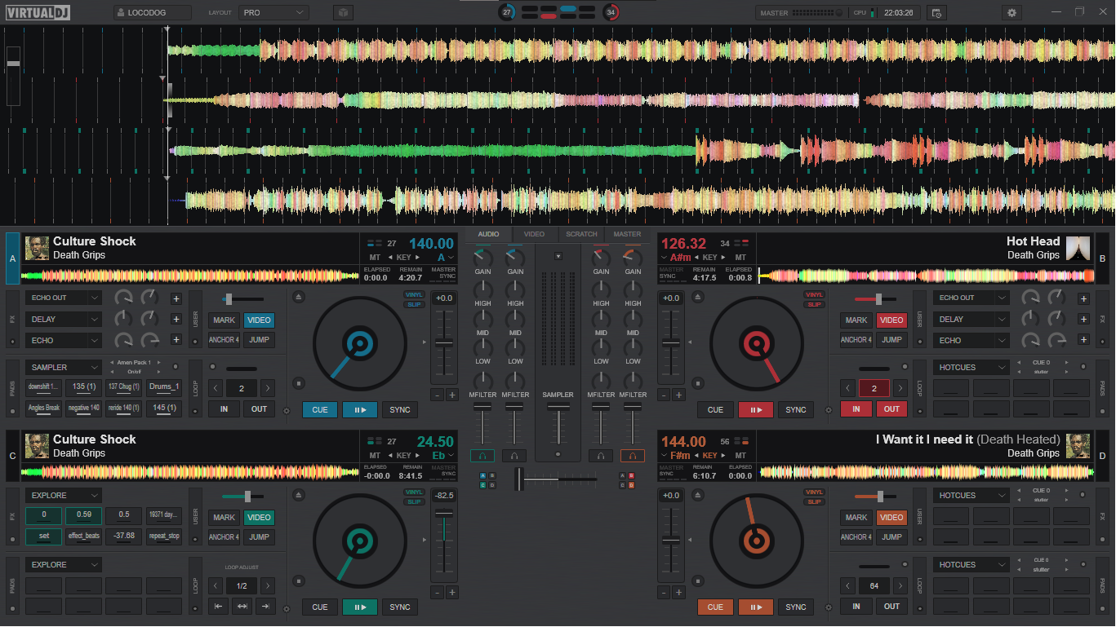
Task: Toggle master tempo MT on deck B
Action: coord(740,258)
